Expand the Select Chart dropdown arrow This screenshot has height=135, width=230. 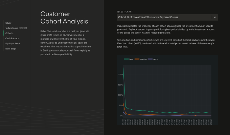tap(215, 17)
